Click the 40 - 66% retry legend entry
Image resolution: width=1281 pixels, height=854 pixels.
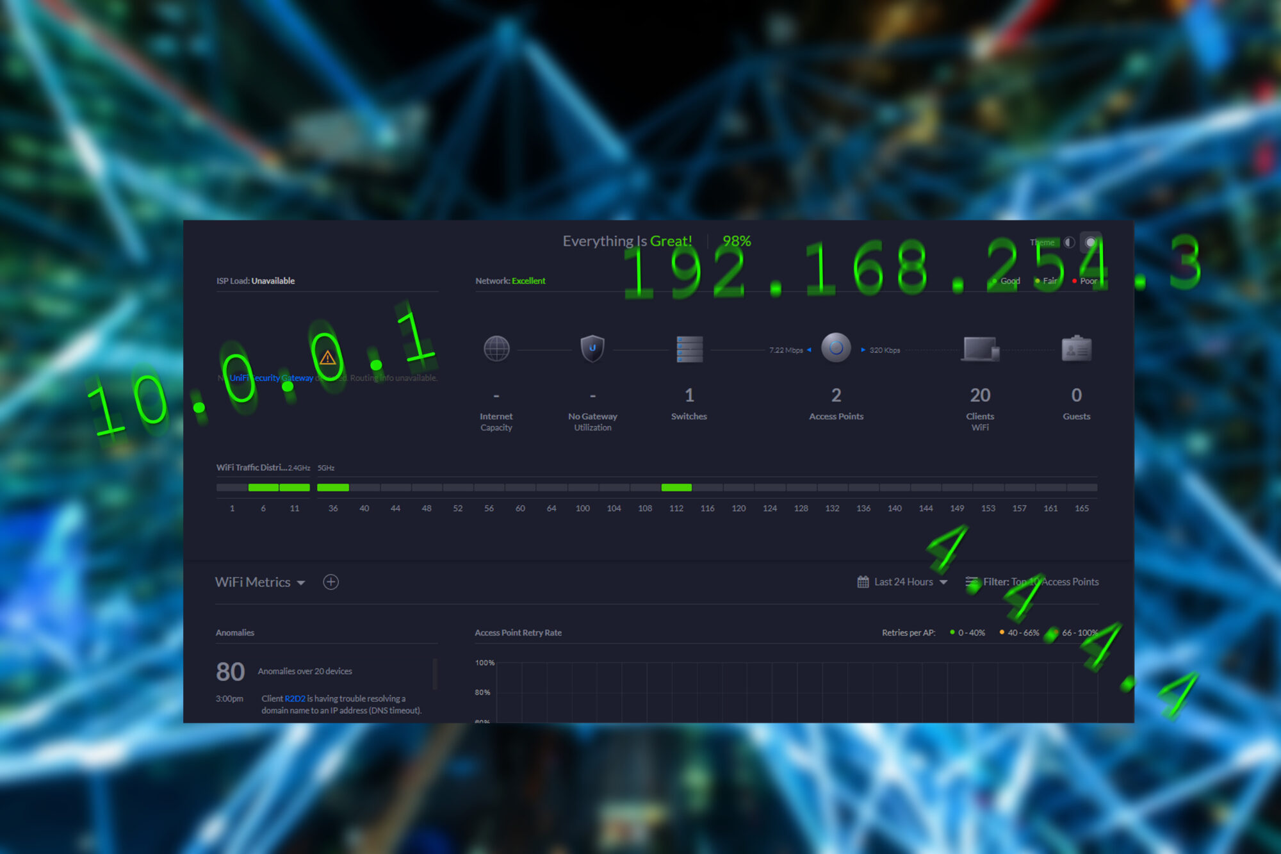point(1019,632)
